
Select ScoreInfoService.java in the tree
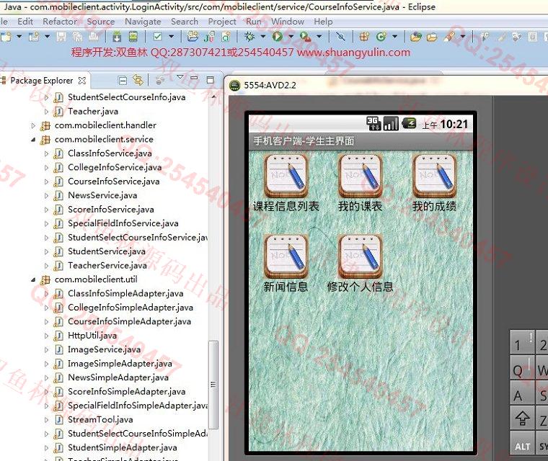[111, 209]
